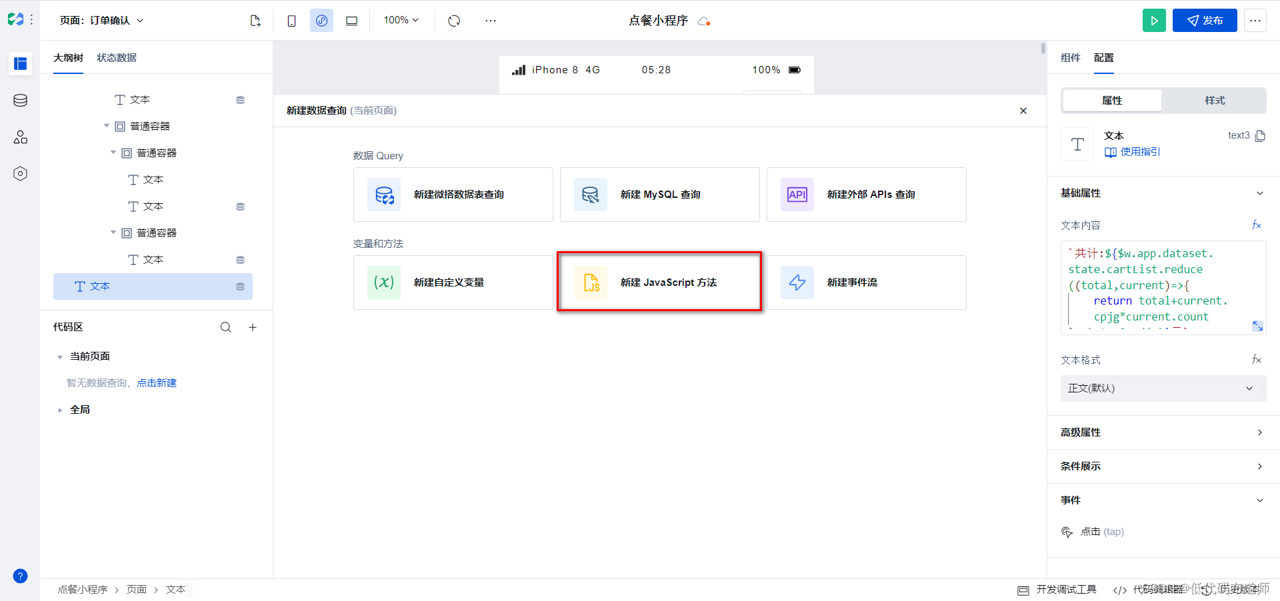
Task: Click data binding icon on first 文本 row
Action: pos(240,100)
